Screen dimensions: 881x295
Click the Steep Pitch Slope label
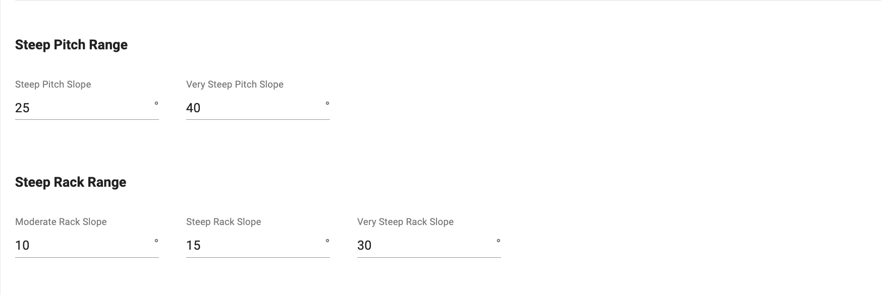pyautogui.click(x=53, y=84)
